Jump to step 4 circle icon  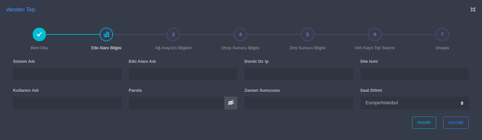pos(240,34)
